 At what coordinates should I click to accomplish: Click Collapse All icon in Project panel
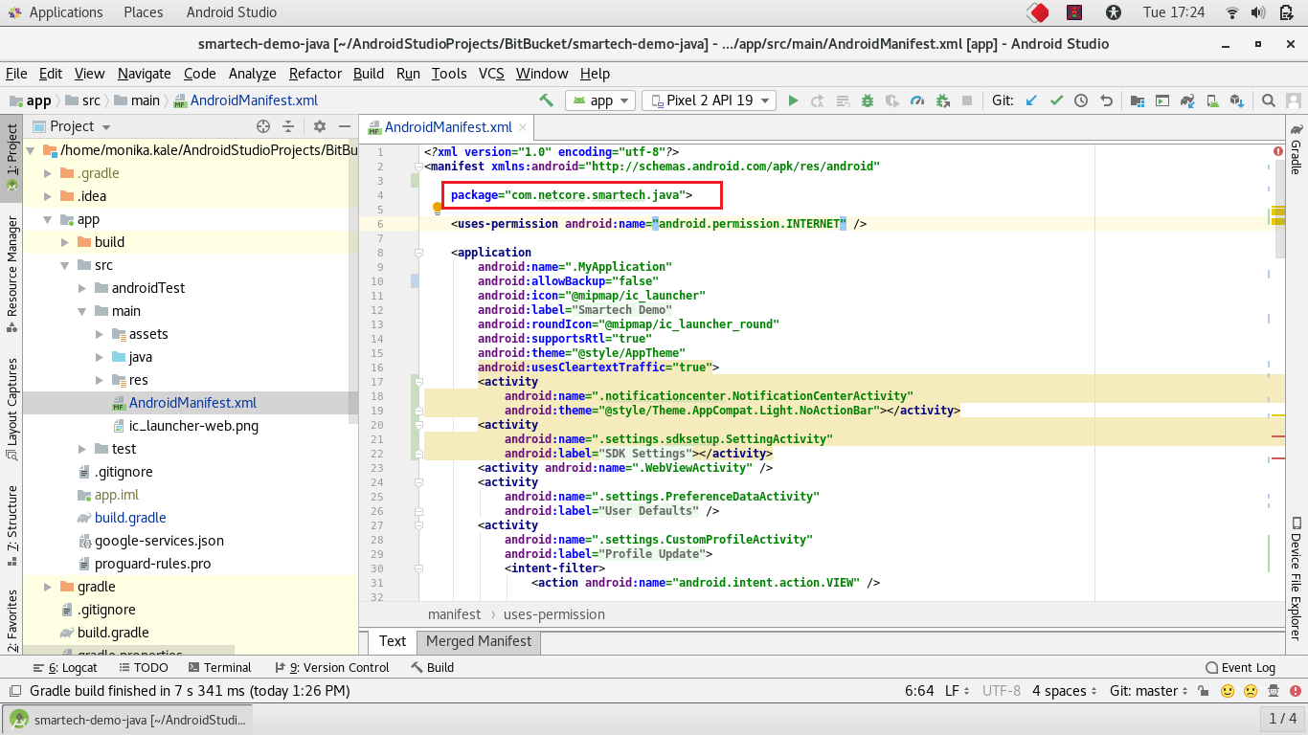288,126
